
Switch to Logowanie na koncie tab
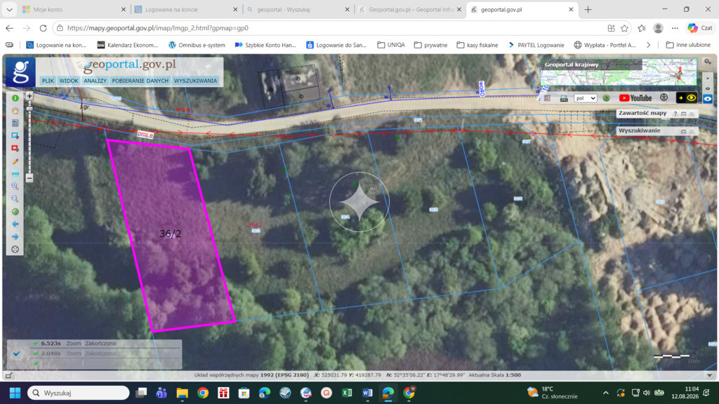point(185,9)
